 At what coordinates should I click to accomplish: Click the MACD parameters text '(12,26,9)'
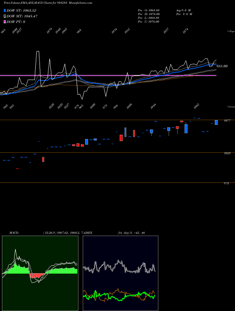[x=50, y=233]
